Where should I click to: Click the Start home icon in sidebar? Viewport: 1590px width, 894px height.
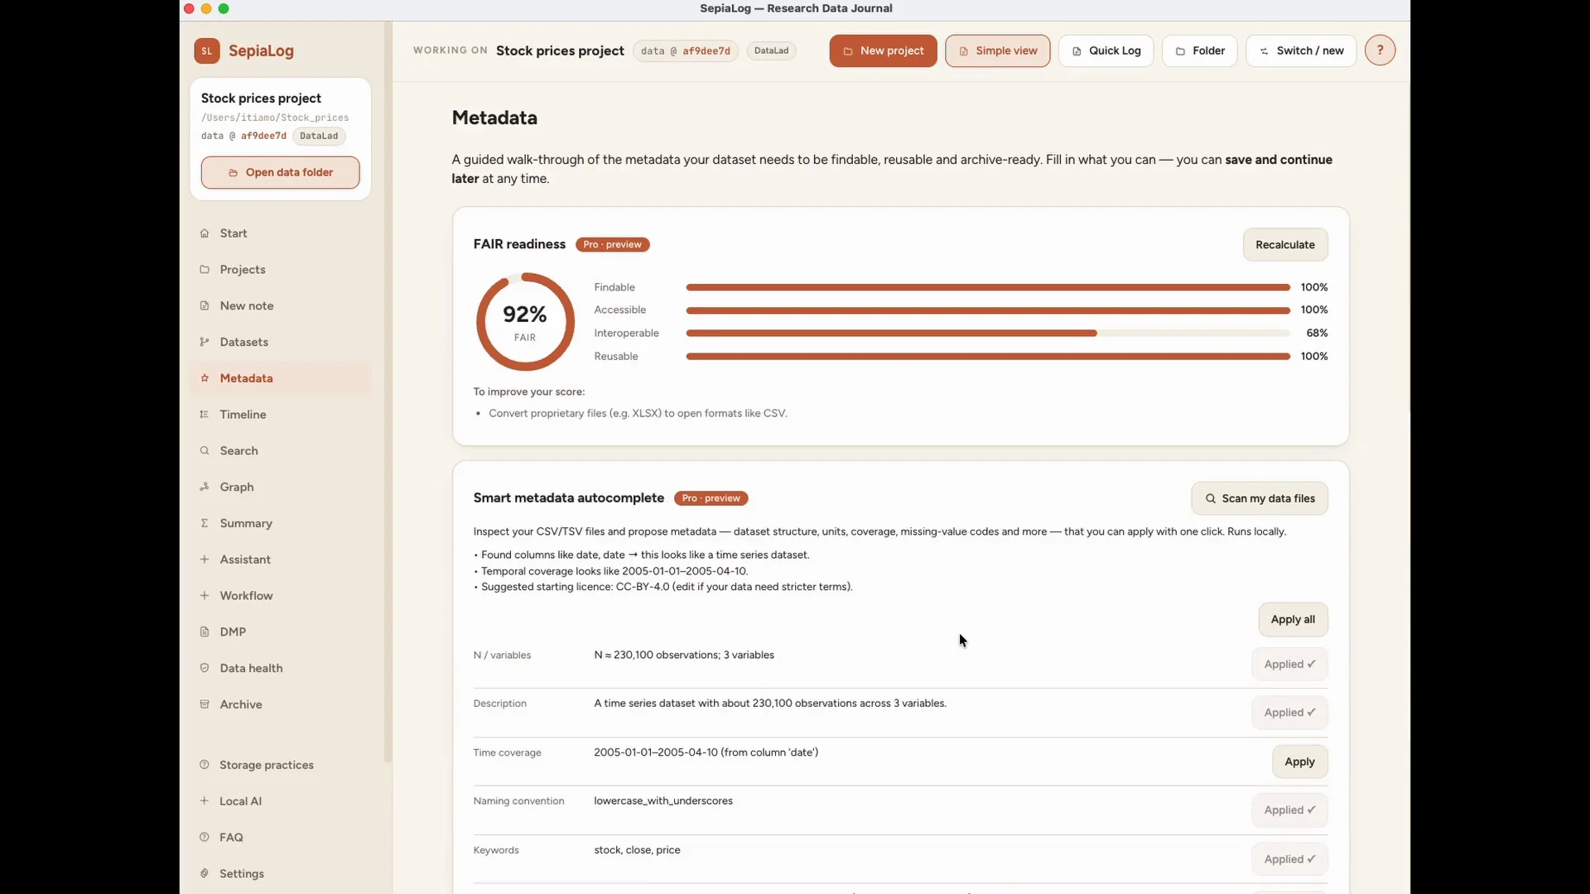pos(205,233)
